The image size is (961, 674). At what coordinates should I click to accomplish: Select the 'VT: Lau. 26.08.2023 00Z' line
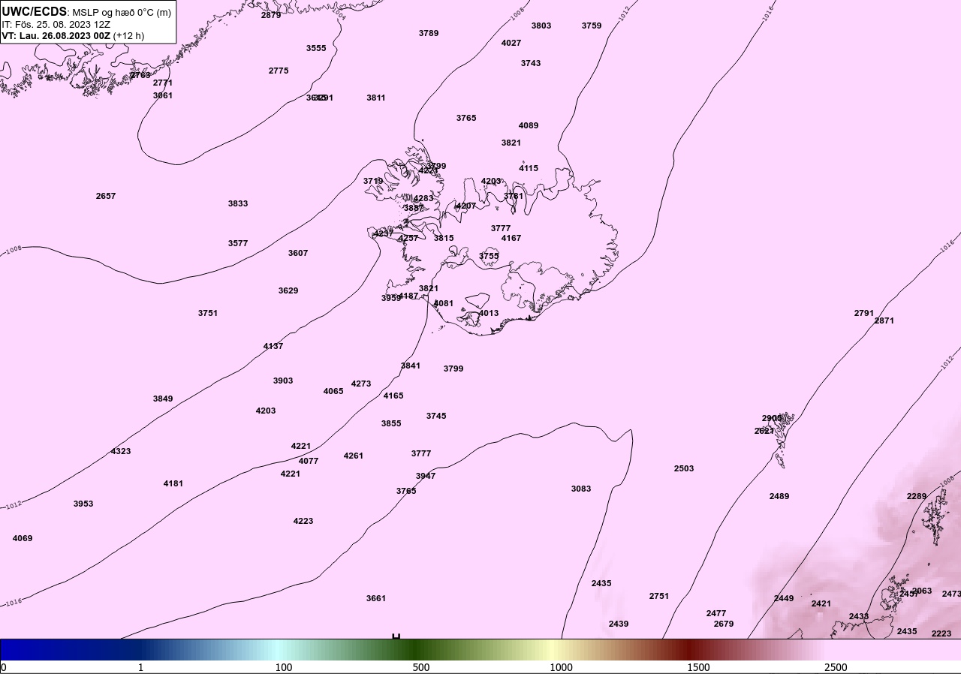click(56, 35)
